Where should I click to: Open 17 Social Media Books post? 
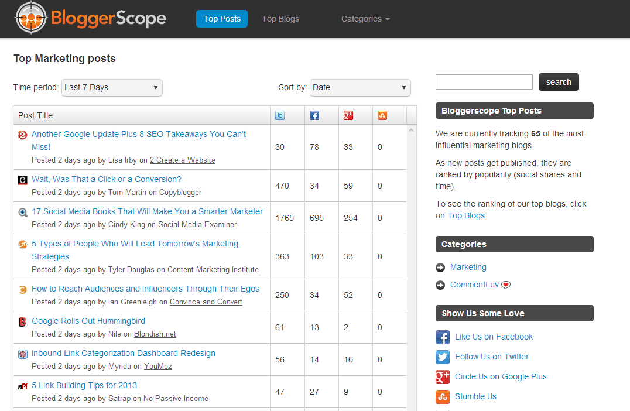click(148, 211)
